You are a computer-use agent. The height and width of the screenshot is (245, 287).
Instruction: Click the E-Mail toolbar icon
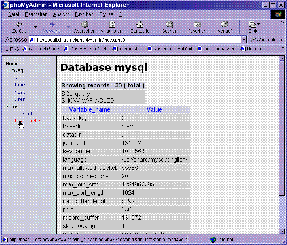pyautogui.click(x=252, y=25)
